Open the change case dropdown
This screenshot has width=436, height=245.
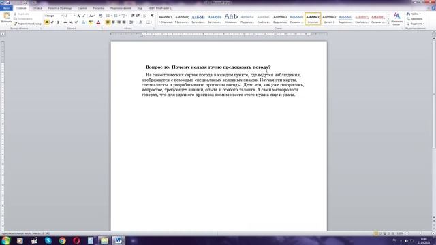91,16
